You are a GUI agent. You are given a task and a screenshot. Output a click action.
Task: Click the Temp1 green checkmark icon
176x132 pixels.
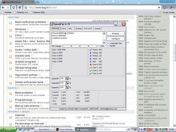(90, 50)
